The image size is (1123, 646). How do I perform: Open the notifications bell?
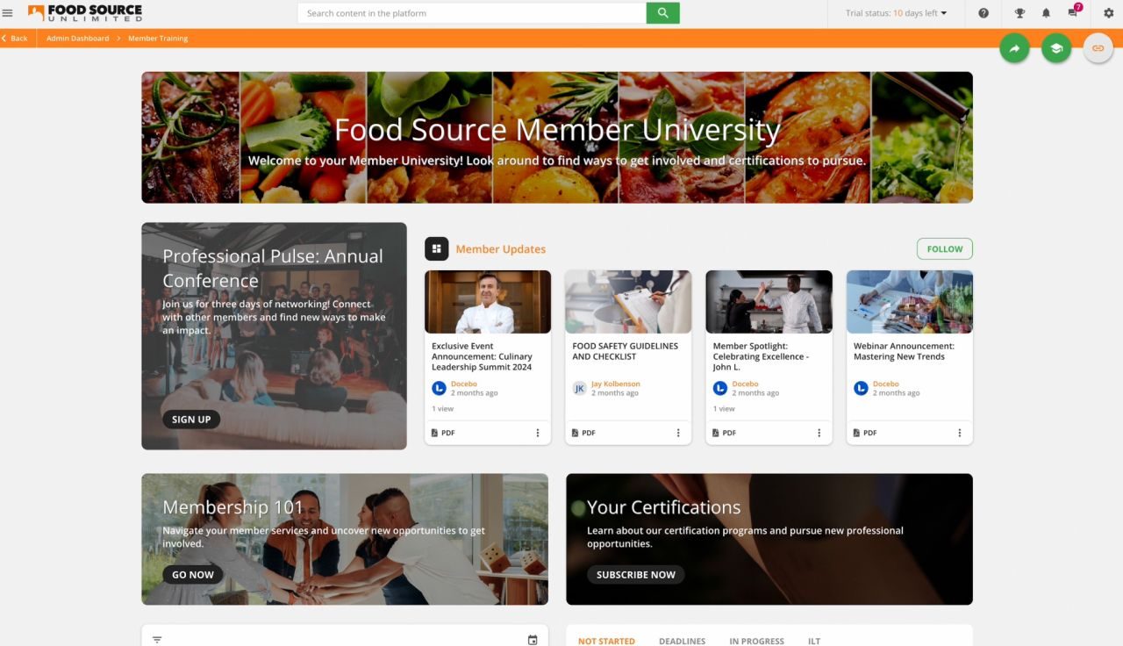click(1046, 13)
